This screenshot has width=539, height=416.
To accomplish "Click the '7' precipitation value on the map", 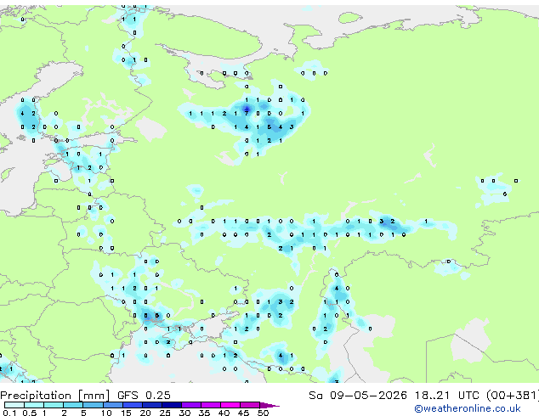I will tap(247, 113).
